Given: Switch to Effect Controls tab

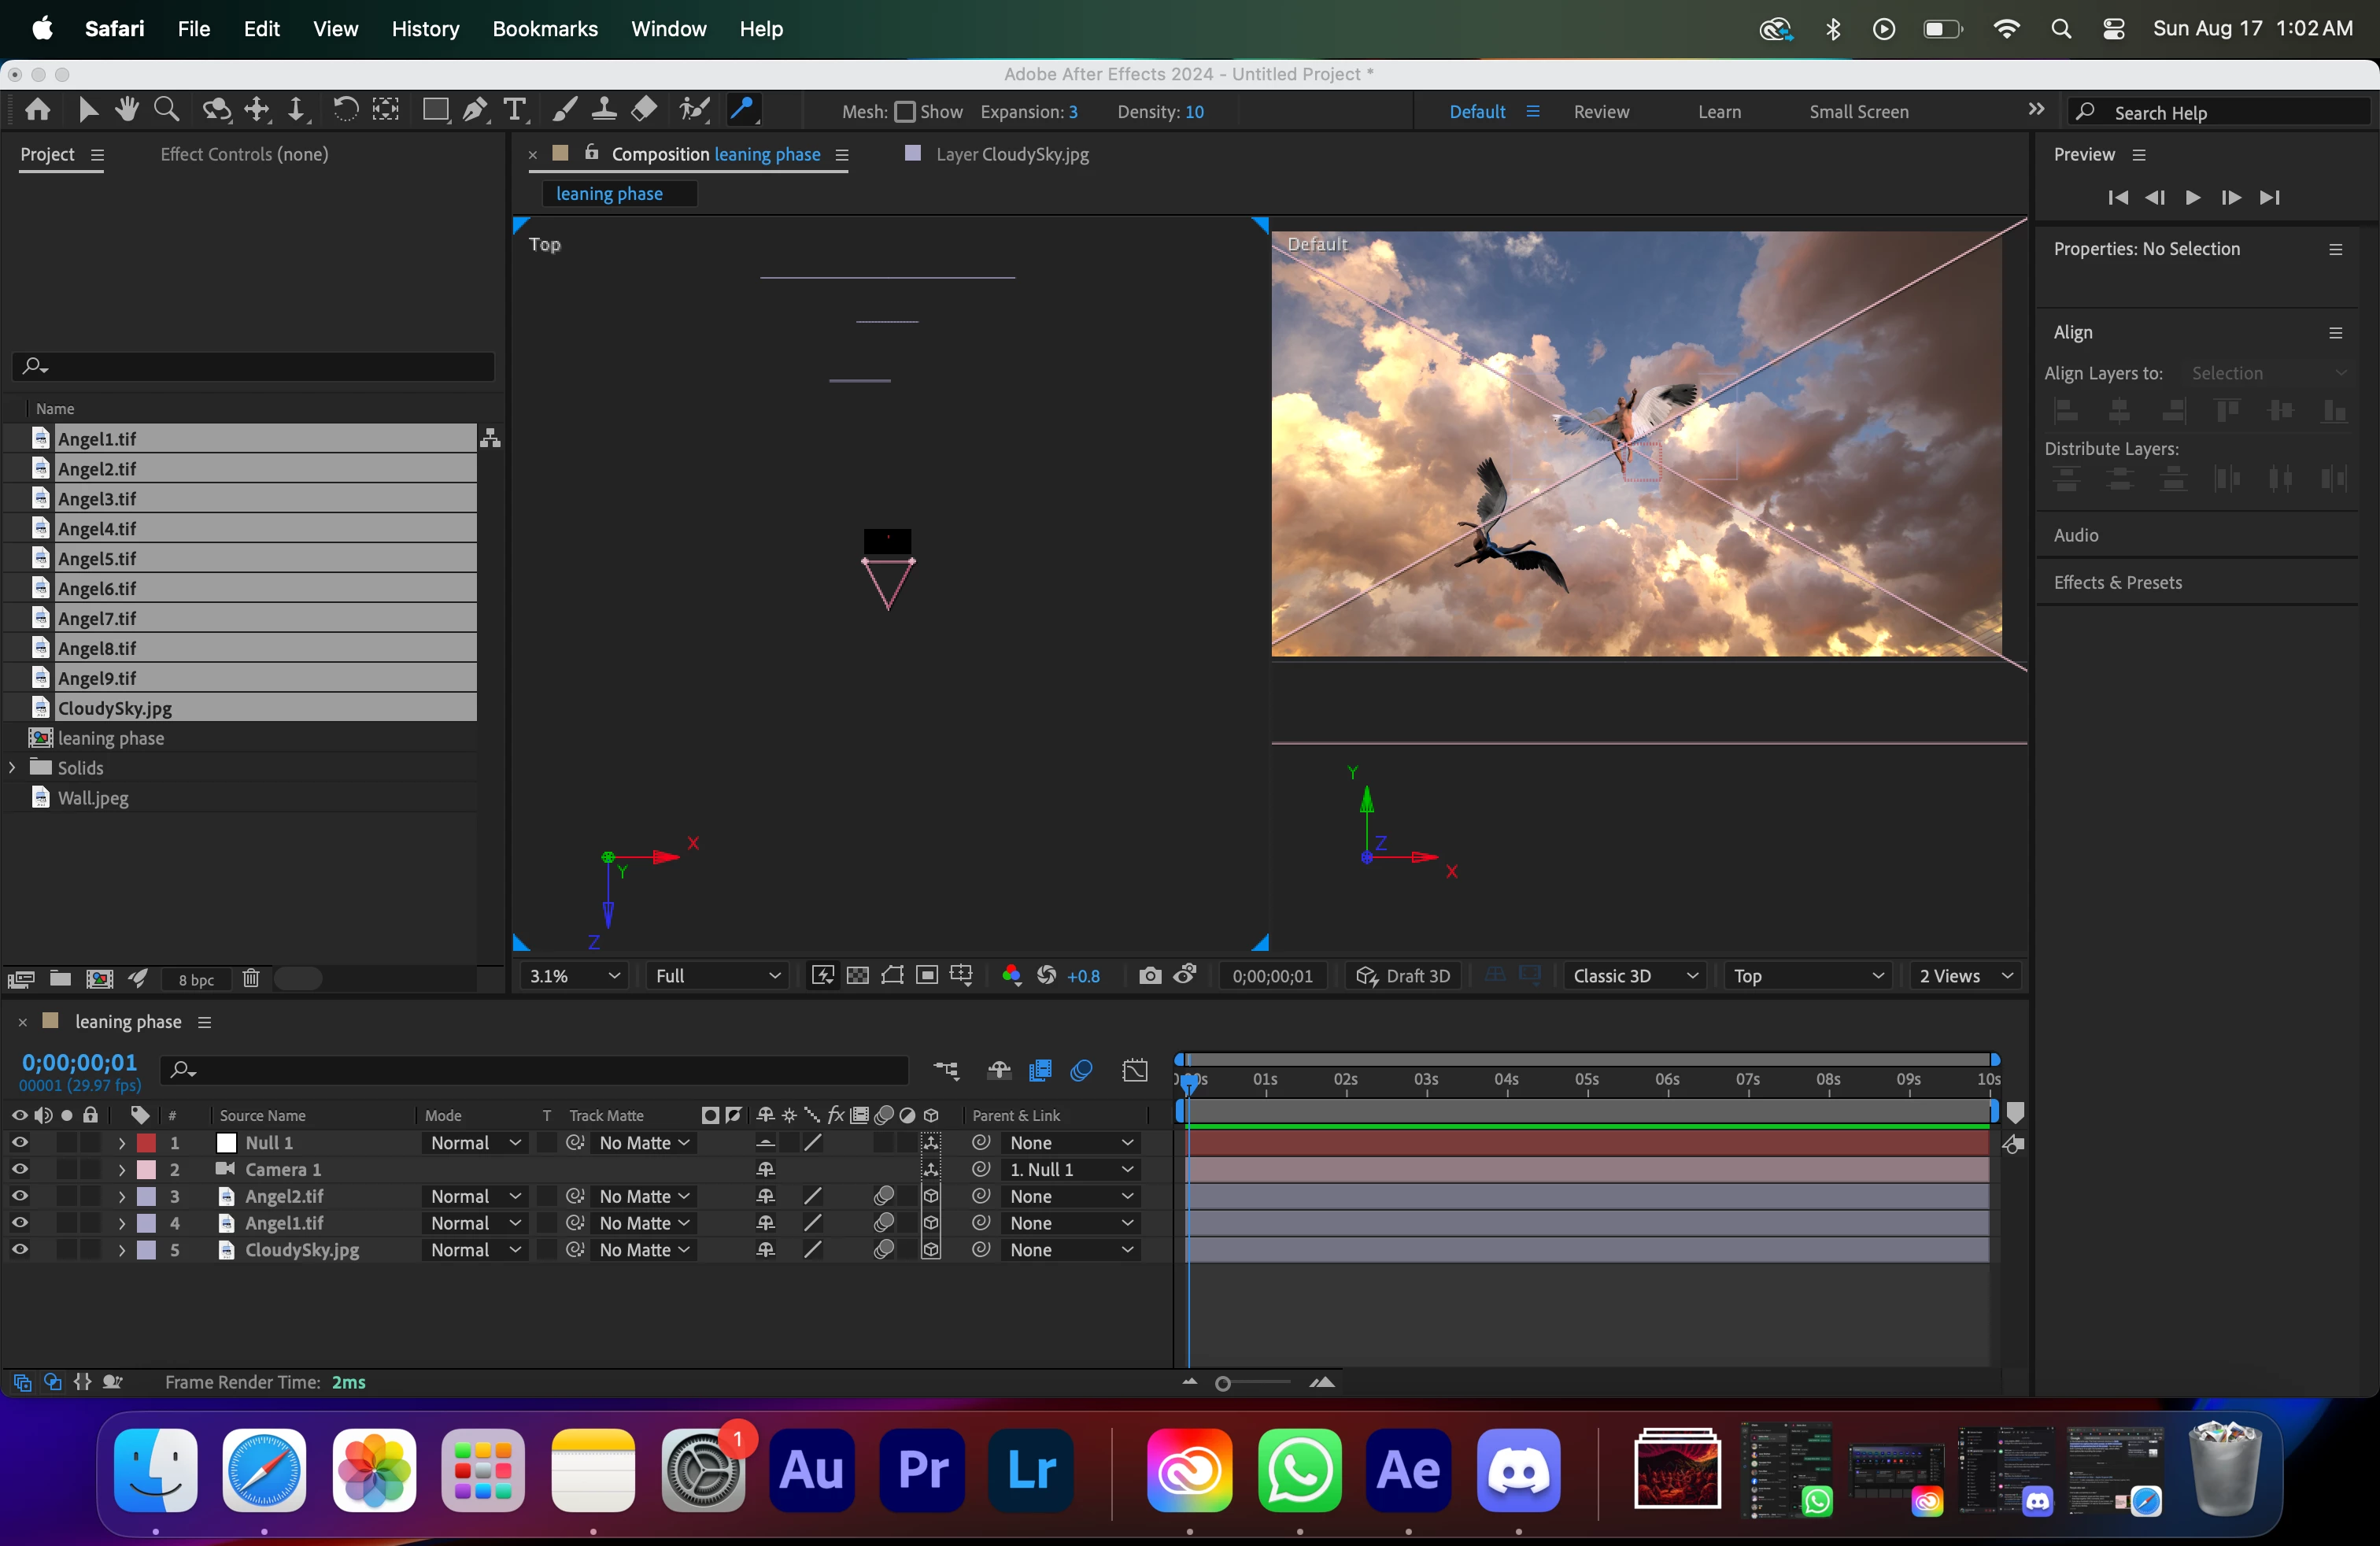Looking at the screenshot, I should click(244, 154).
